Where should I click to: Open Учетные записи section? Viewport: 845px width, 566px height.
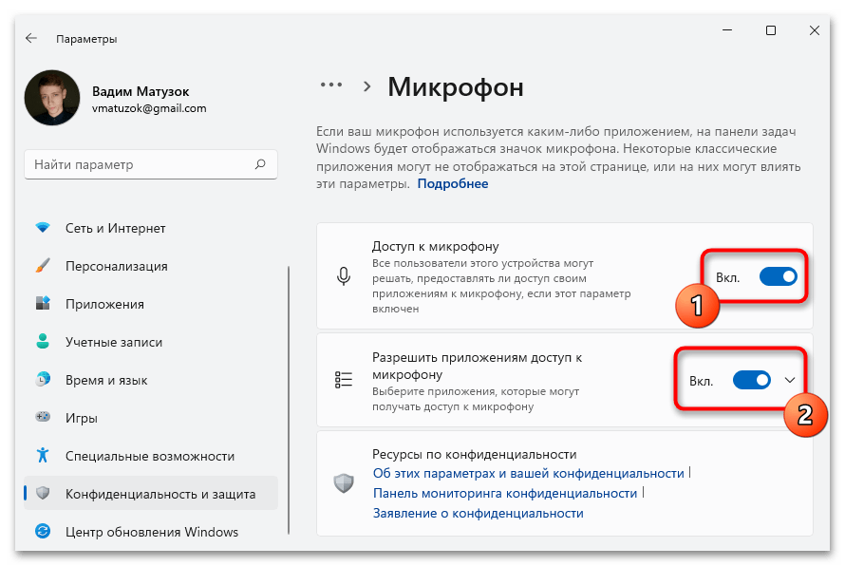[151, 342]
